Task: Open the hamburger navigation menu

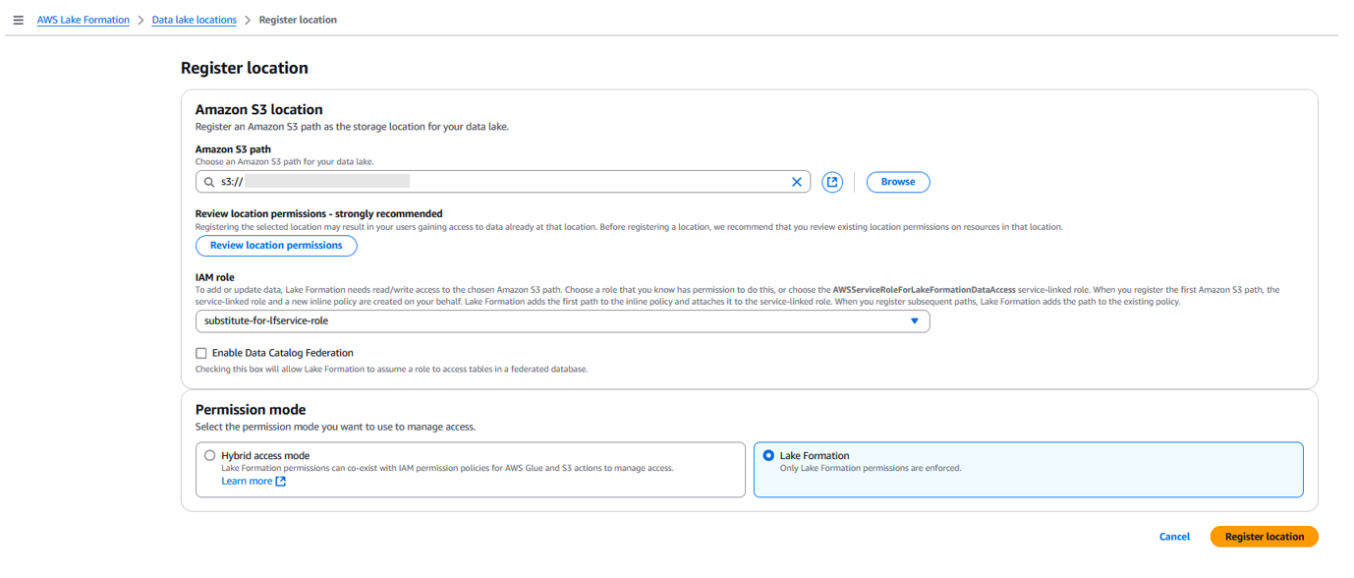Action: click(x=18, y=20)
